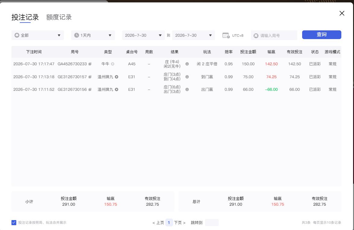Screen dimensions: 354x230
Task: Click the play type 到门赢
Action: tap(207, 77)
